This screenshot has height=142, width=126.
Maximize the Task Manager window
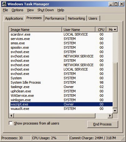(x=116, y=4)
